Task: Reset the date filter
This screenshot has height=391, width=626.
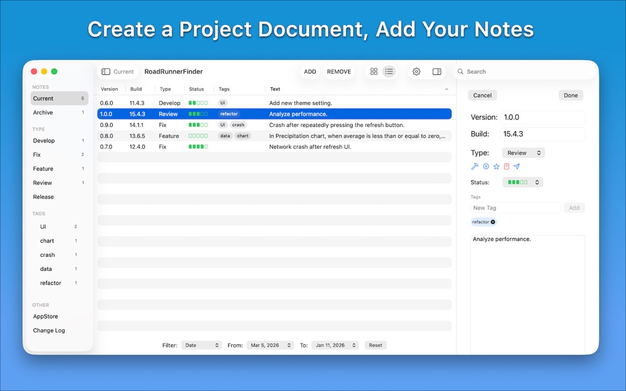Action: click(375, 345)
